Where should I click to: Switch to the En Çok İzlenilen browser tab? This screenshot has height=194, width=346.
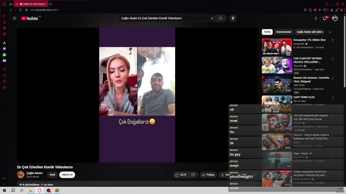31,4
